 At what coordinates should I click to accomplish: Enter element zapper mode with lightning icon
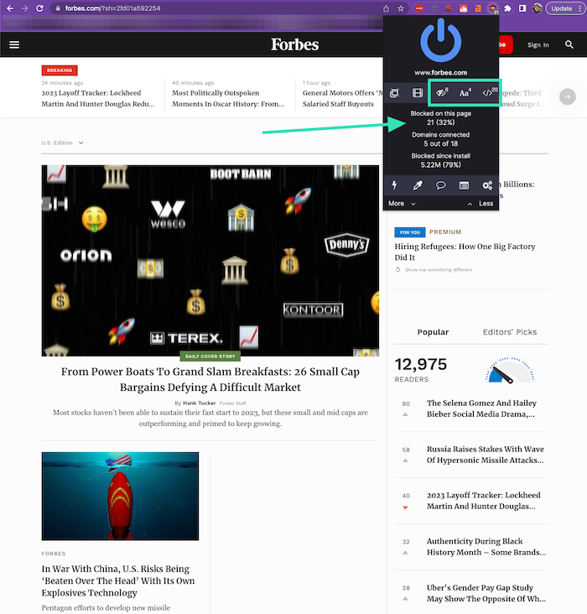[394, 185]
